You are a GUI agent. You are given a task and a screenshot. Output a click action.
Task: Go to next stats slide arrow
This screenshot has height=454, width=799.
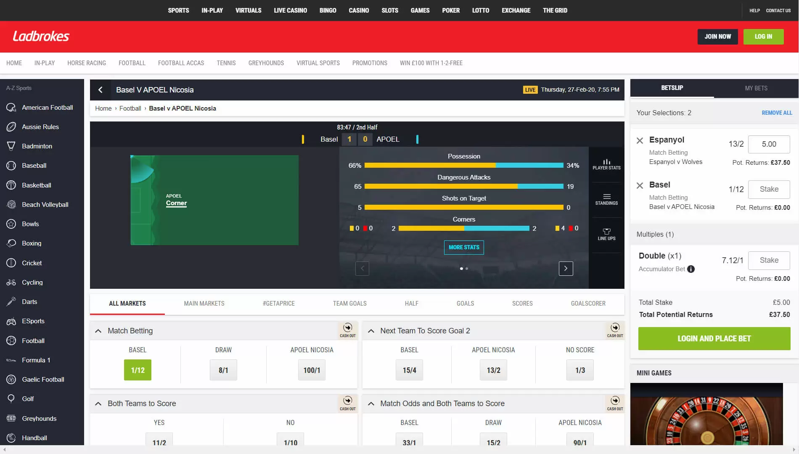(x=566, y=268)
